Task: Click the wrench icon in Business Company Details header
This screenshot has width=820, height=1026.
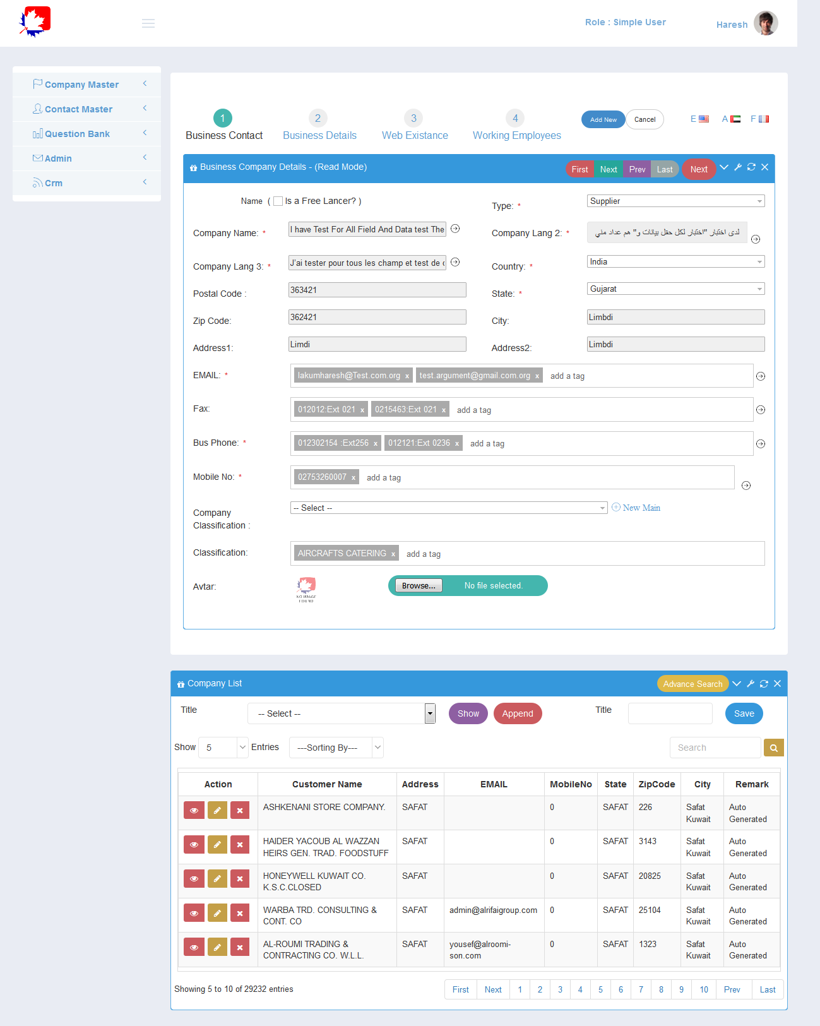Action: [737, 167]
